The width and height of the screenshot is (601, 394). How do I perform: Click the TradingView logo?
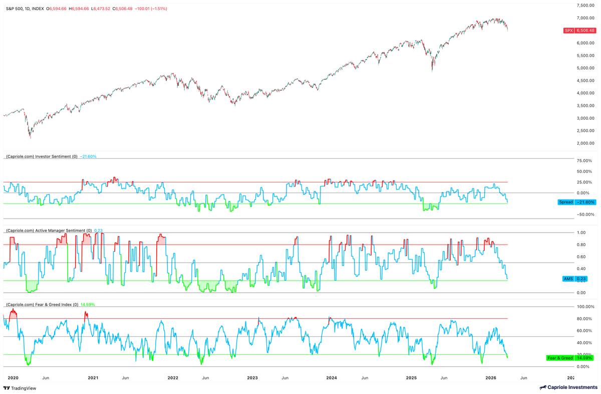tap(20, 388)
